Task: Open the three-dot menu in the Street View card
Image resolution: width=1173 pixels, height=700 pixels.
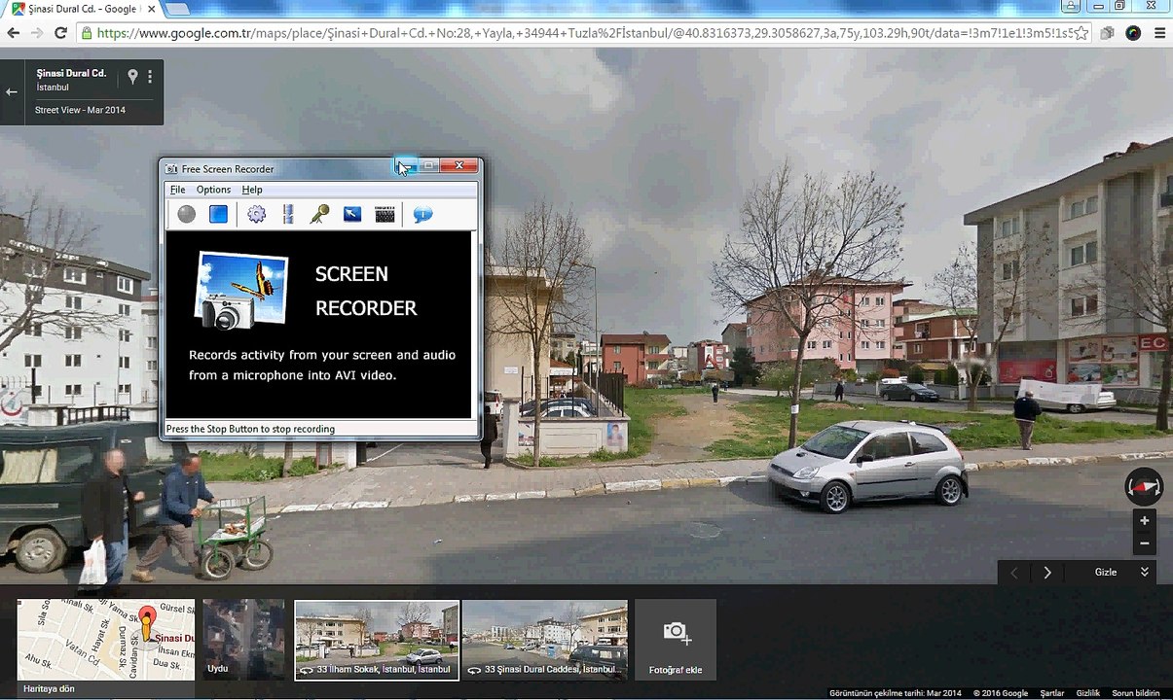Action: (150, 77)
